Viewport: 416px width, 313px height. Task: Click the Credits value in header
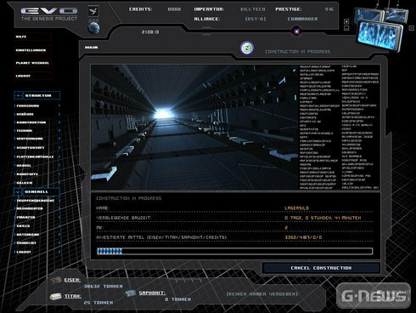coord(174,9)
